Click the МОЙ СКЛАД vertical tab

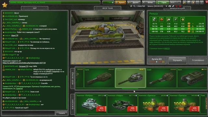[72, 78]
